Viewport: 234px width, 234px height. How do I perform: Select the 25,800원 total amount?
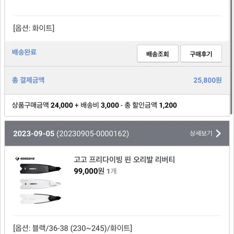click(x=207, y=80)
